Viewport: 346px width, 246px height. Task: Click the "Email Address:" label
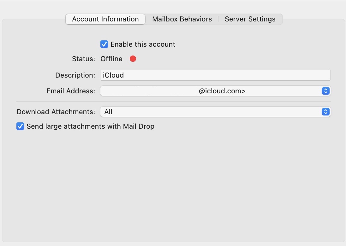click(71, 91)
